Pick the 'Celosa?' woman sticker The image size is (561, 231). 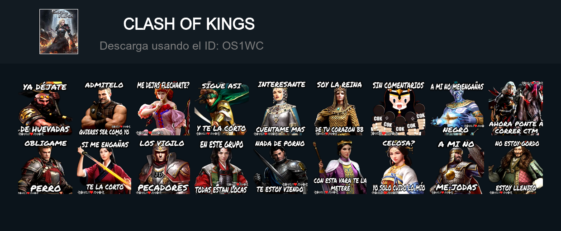tap(398, 167)
